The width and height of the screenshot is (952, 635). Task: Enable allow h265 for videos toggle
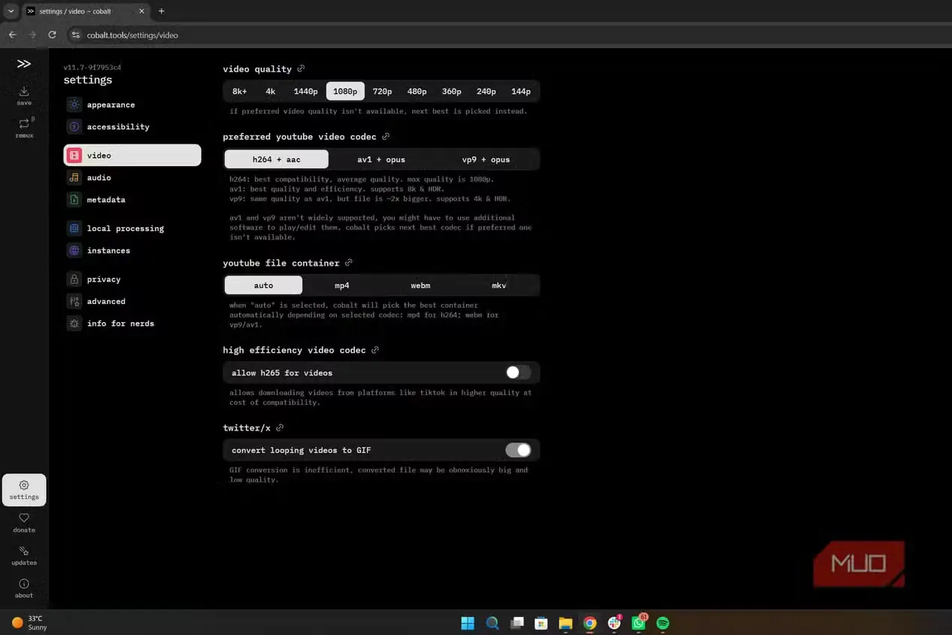[x=518, y=372]
